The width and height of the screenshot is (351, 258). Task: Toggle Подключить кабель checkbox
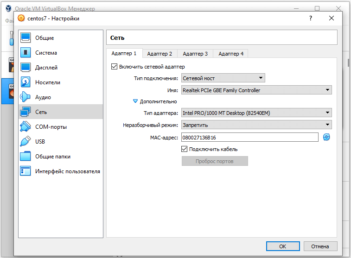click(185, 149)
